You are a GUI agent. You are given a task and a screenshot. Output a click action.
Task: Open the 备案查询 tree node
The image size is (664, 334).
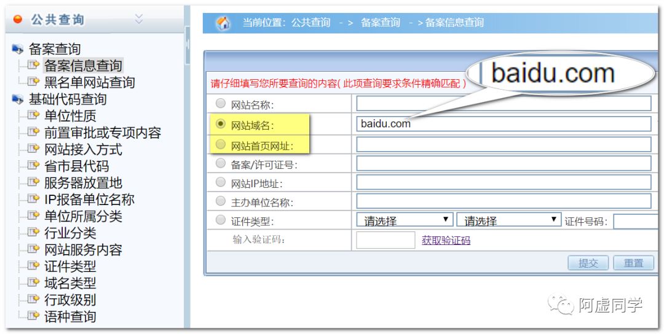coord(55,49)
